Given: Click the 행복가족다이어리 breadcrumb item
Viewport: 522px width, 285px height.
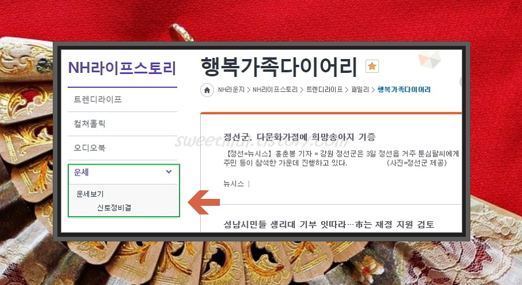Looking at the screenshot, I should [x=404, y=89].
